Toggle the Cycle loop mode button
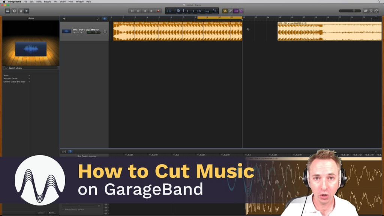 [x=225, y=11]
